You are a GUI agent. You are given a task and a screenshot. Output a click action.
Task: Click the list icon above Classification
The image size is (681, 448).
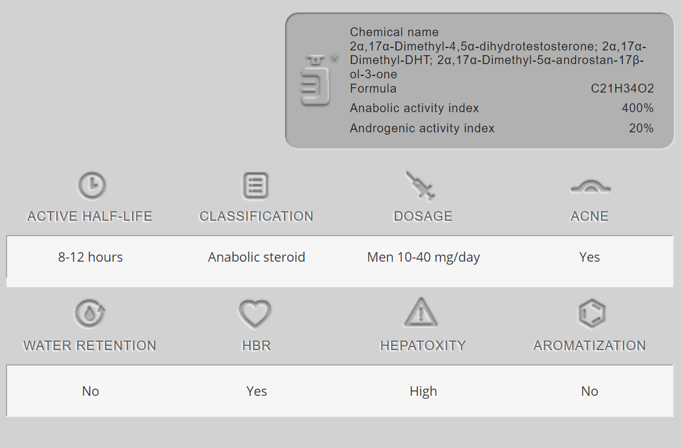256,186
